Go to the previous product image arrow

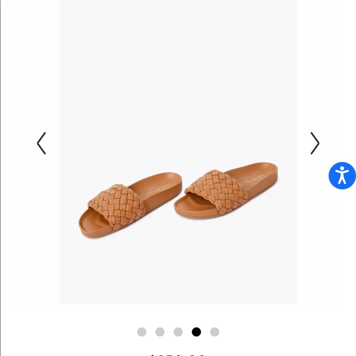click(41, 143)
